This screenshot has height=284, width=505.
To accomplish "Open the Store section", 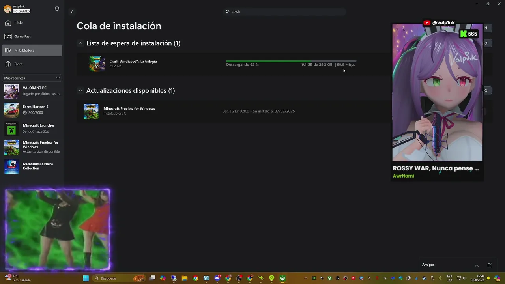I will click(32, 64).
